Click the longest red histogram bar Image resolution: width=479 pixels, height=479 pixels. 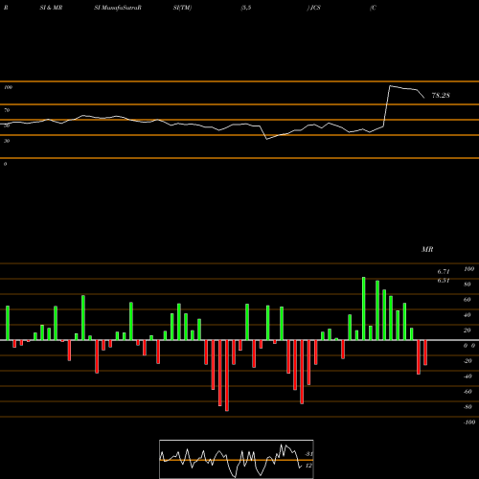[x=227, y=376]
